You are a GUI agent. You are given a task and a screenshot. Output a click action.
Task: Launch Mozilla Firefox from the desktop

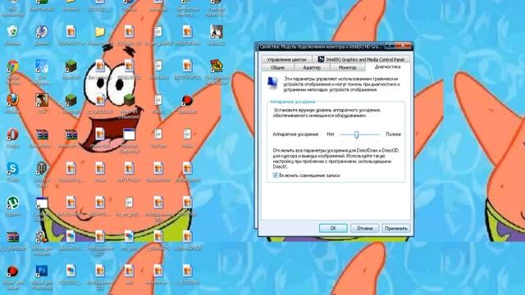[x=13, y=100]
